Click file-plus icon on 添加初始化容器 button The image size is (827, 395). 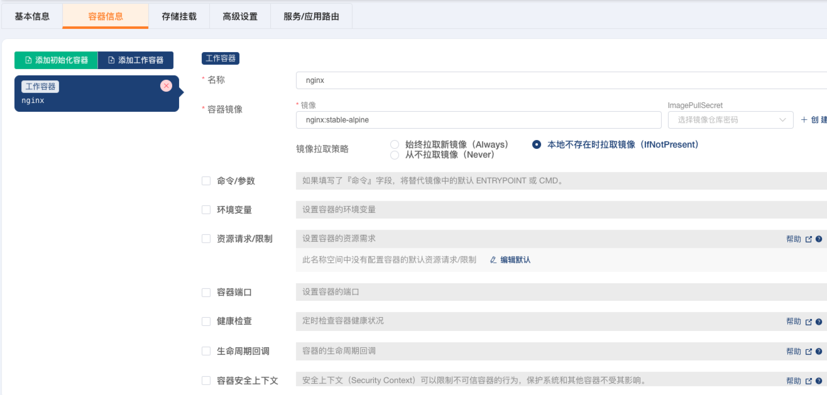tap(28, 60)
